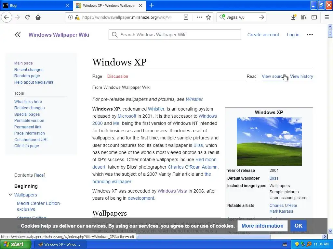Open the View source tab
The image size is (333, 249).
(x=273, y=76)
